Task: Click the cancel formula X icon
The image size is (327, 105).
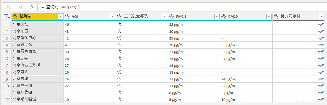Action: (x=9, y=7)
